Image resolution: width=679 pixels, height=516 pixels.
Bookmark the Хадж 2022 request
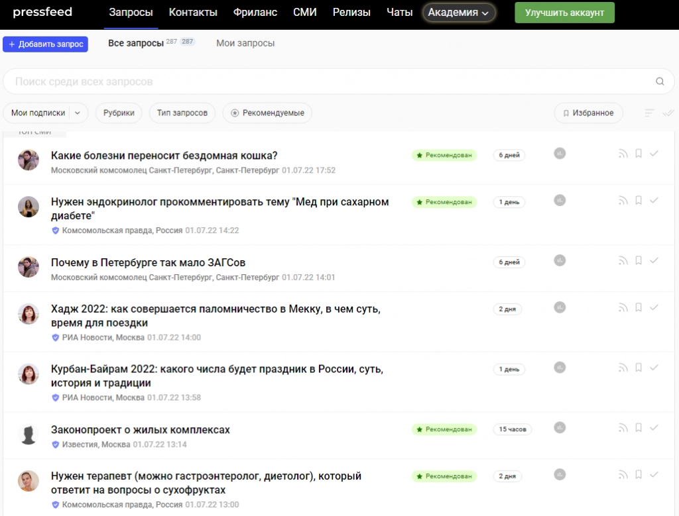point(639,307)
